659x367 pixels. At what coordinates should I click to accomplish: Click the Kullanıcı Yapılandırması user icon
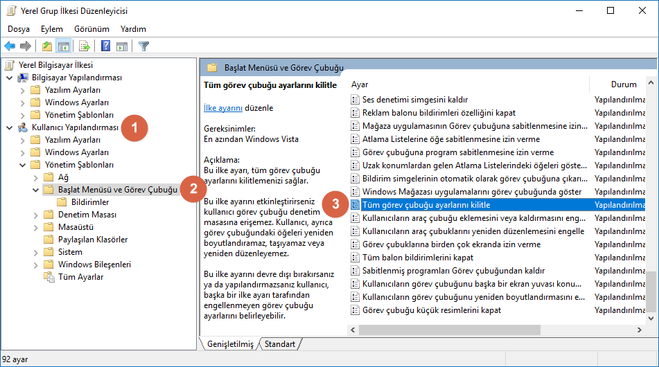click(x=23, y=127)
